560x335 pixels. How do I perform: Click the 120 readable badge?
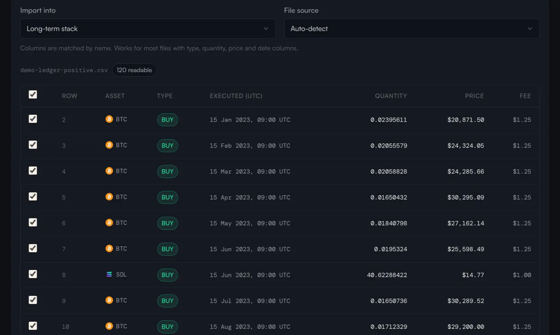134,70
